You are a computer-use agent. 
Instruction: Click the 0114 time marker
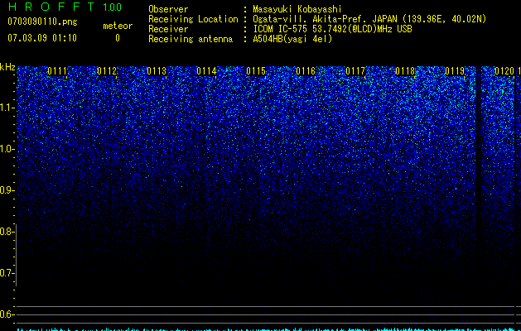(x=206, y=71)
